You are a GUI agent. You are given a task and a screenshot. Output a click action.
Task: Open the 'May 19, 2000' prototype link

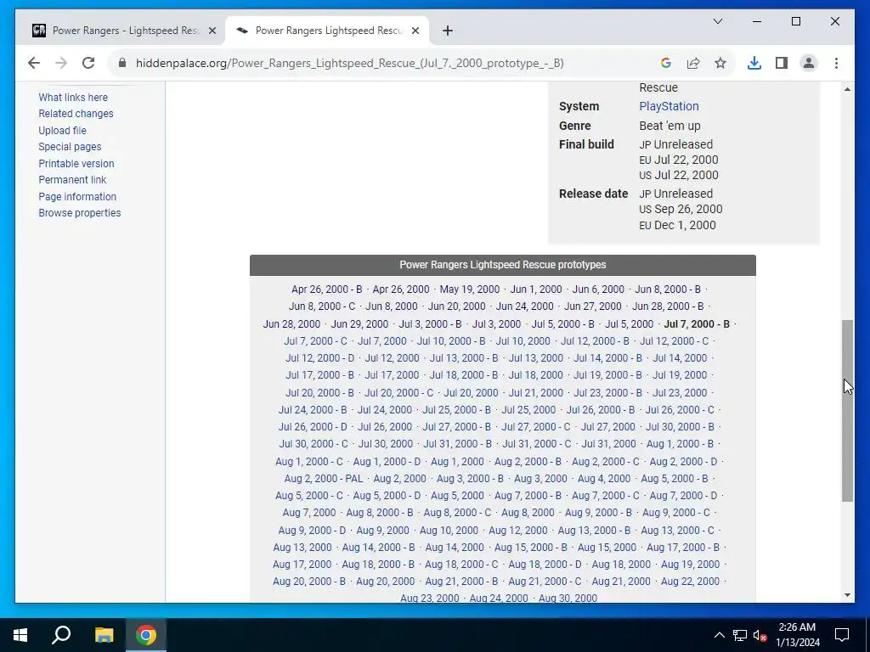469,289
